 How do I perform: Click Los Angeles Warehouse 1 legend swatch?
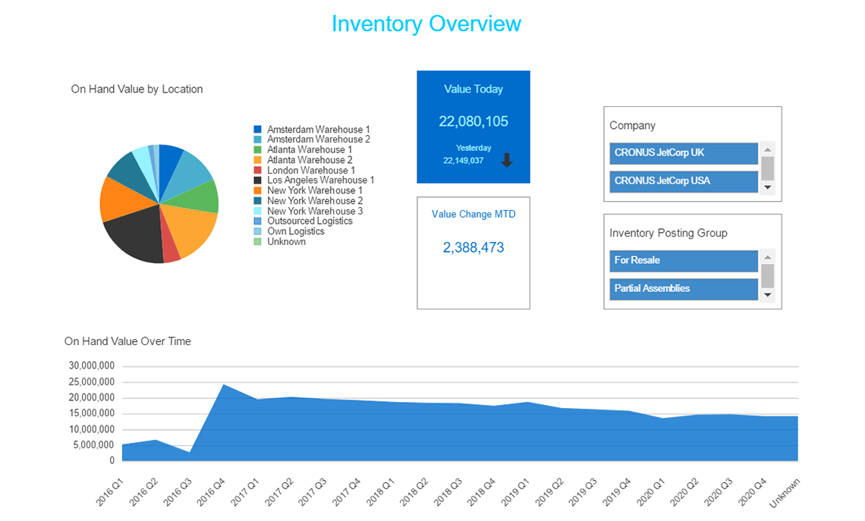click(x=258, y=180)
